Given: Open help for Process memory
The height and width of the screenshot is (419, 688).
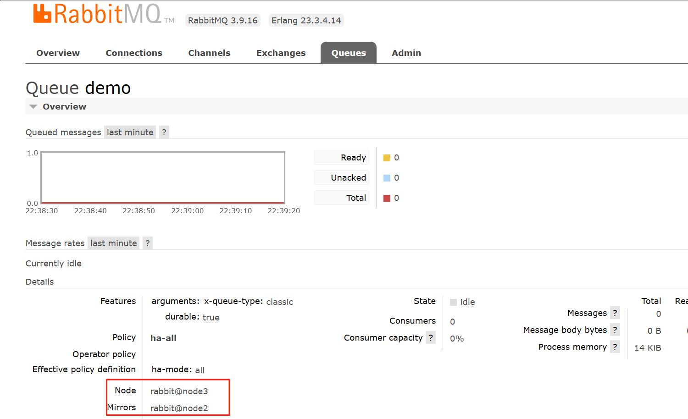Looking at the screenshot, I should [615, 347].
